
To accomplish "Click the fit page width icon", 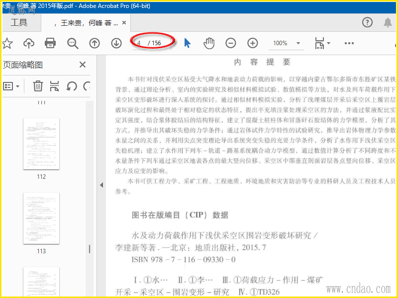I will tap(319, 43).
